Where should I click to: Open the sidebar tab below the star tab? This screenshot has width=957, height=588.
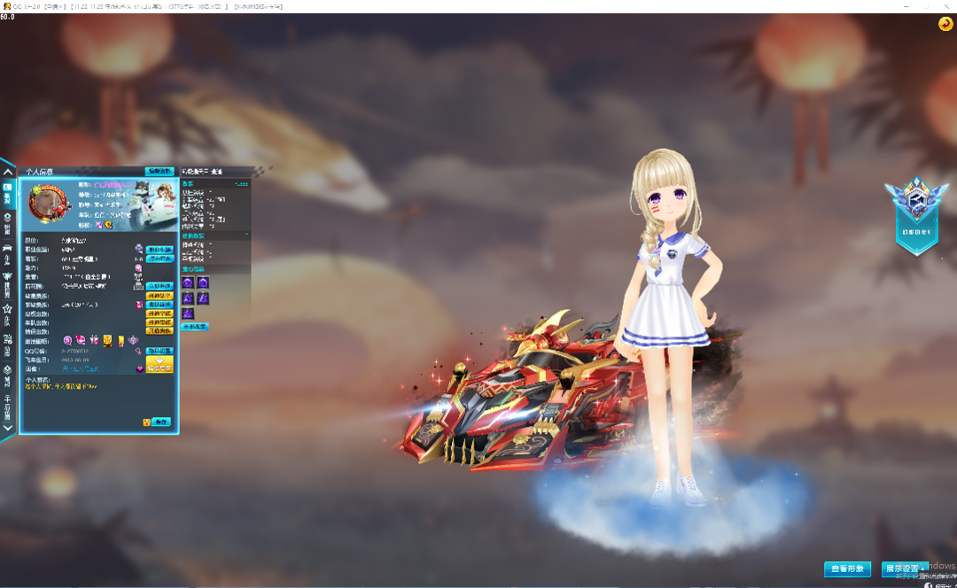click(x=7, y=344)
